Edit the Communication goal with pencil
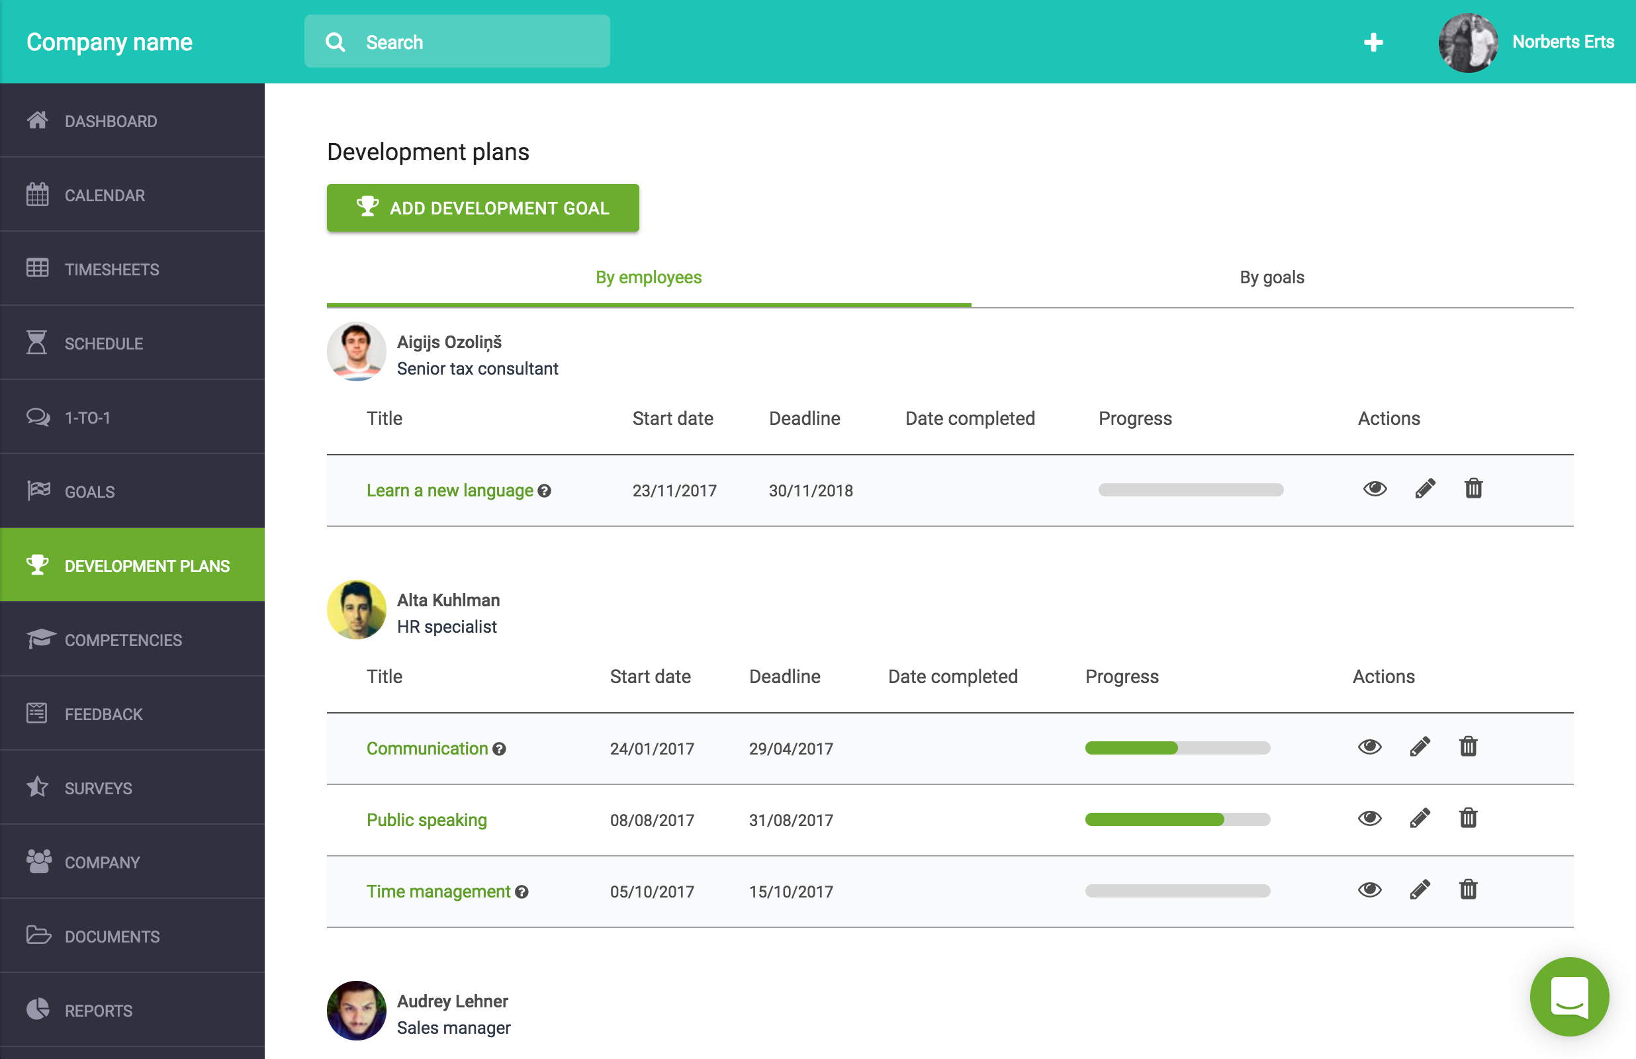This screenshot has height=1059, width=1636. point(1420,747)
